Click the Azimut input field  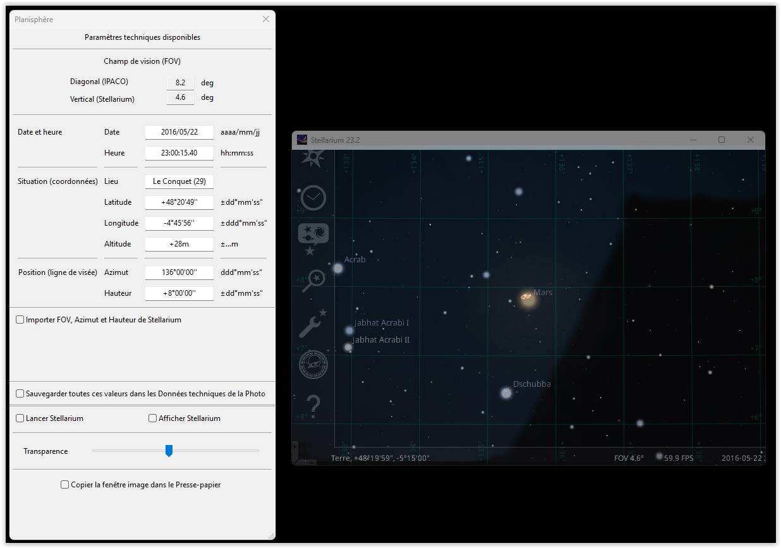179,272
